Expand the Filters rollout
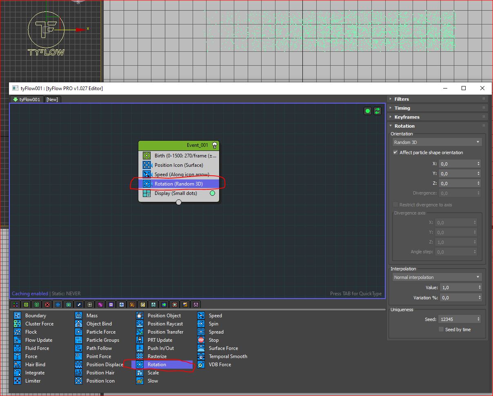This screenshot has height=396, width=493. pyautogui.click(x=437, y=99)
